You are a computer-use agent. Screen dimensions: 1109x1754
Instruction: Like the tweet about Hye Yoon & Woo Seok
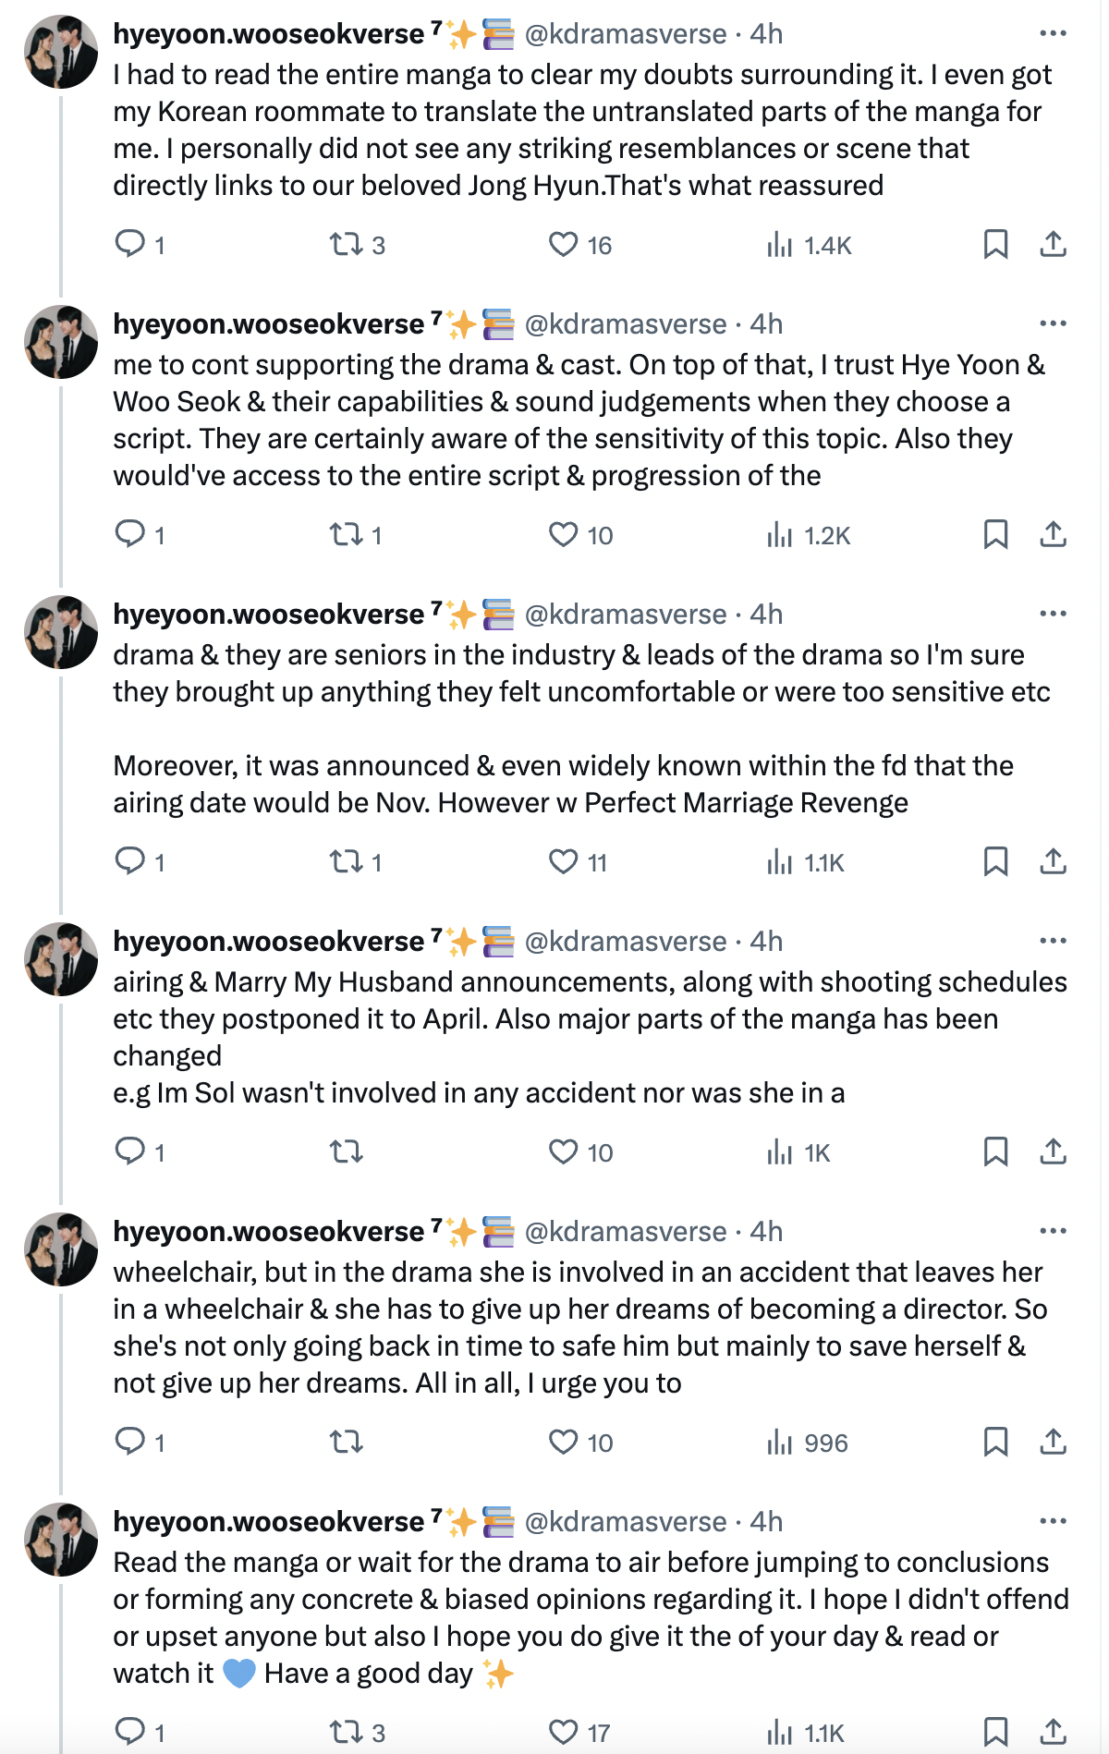click(563, 534)
